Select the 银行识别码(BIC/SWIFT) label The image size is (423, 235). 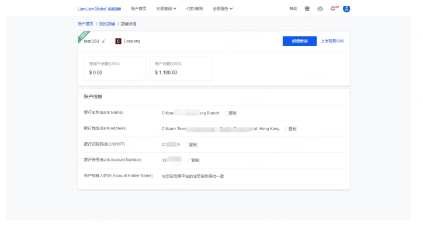point(105,144)
